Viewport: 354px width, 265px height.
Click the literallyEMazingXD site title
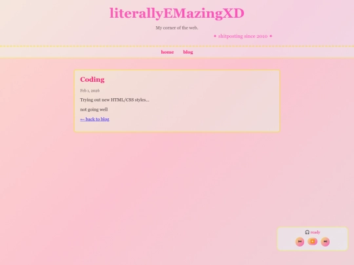click(177, 13)
